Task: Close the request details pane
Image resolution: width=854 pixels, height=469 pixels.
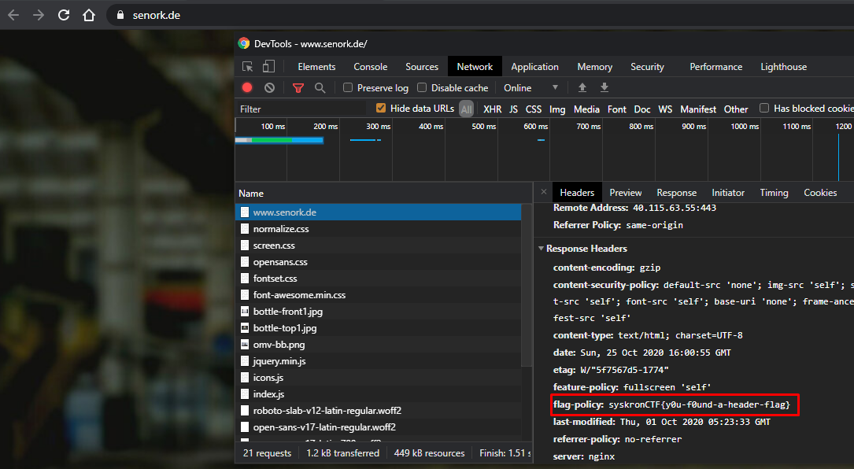Action: [544, 192]
